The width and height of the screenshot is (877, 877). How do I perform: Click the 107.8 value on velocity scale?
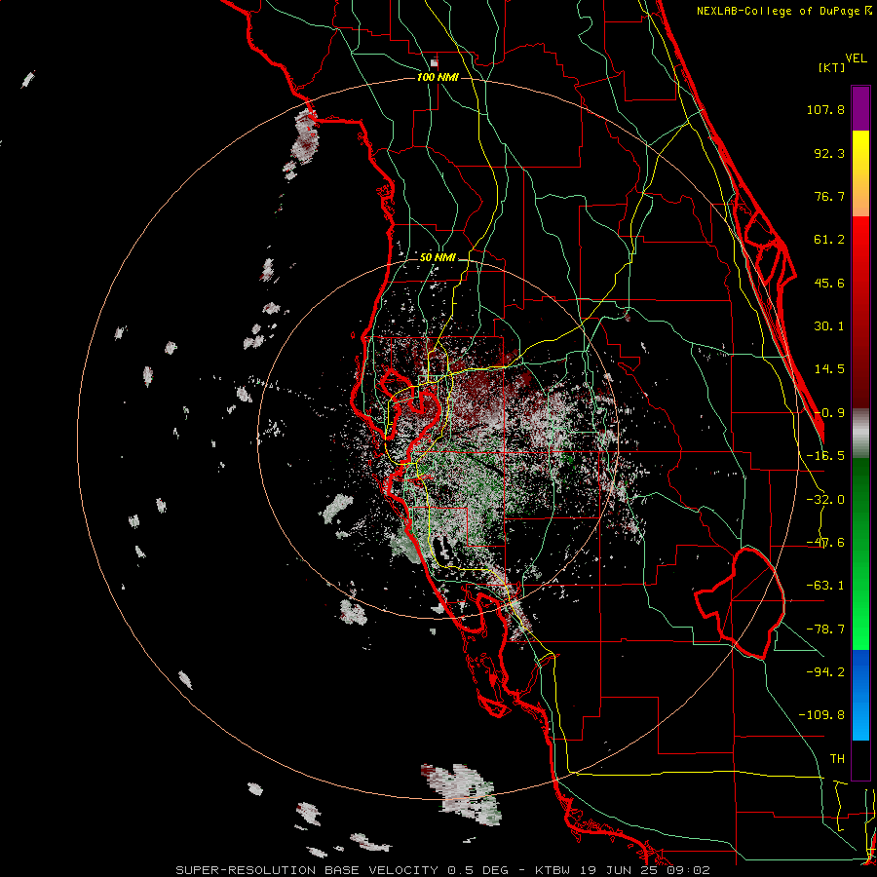click(x=825, y=109)
